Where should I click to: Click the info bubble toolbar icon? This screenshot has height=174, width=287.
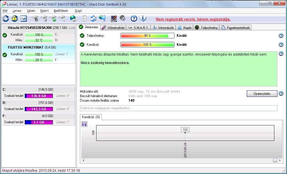(x=143, y=19)
